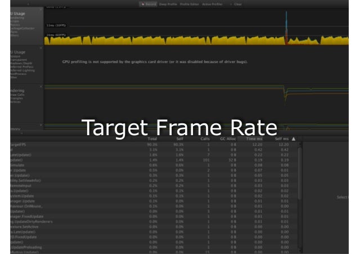Screen dimensions: 359x254
Task: Click the sort arrow beside Self ms
Action: [x=294, y=139]
